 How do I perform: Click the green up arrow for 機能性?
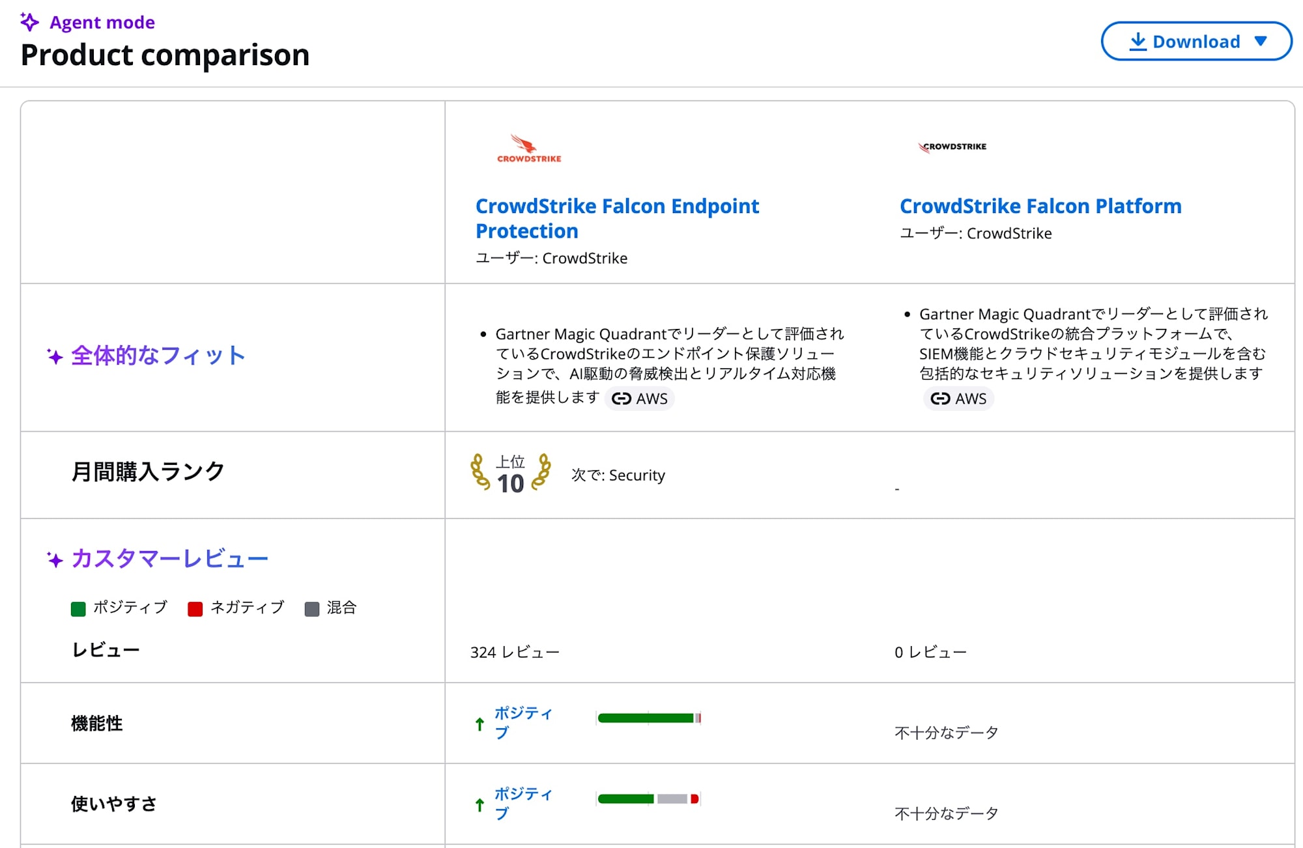pos(480,724)
